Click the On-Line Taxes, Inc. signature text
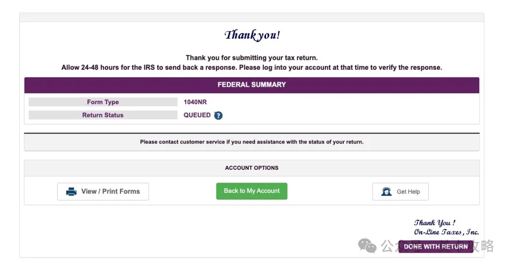Viewport: 510px width, 266px height. pyautogui.click(x=446, y=232)
